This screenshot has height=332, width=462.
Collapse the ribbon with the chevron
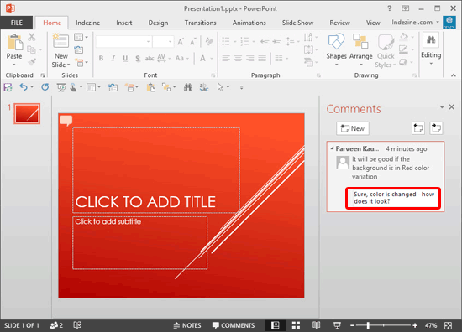click(453, 75)
